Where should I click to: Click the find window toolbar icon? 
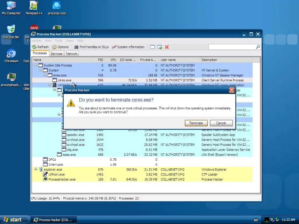click(152, 47)
